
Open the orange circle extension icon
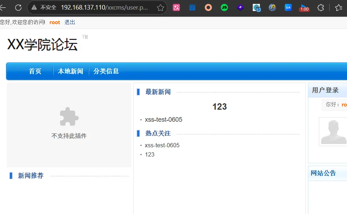[208, 8]
